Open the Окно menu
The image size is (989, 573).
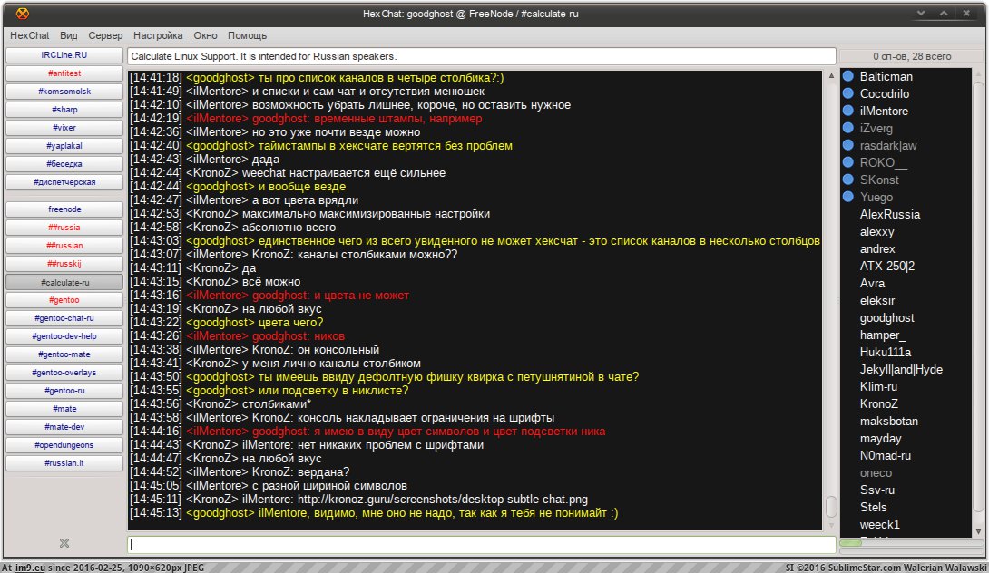click(x=206, y=36)
